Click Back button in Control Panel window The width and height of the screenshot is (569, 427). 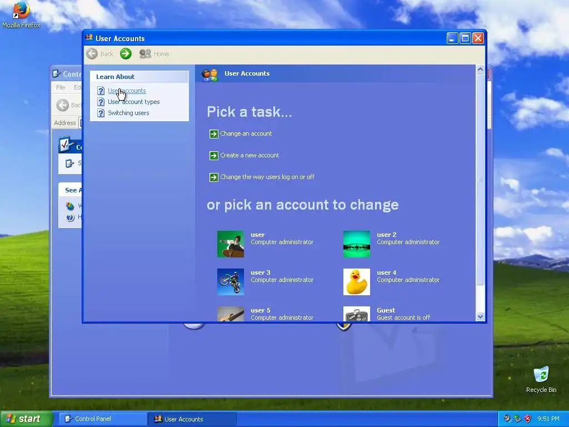[x=68, y=105]
